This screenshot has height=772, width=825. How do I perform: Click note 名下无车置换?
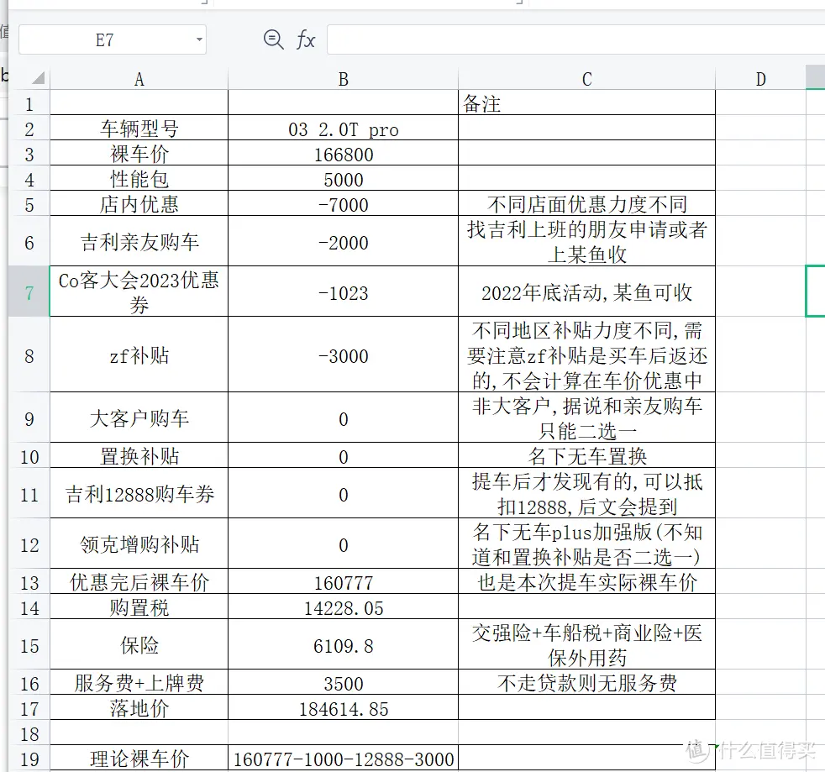pyautogui.click(x=586, y=456)
